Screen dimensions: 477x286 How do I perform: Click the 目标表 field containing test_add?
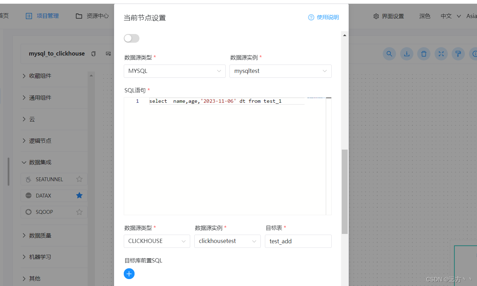[x=298, y=241]
